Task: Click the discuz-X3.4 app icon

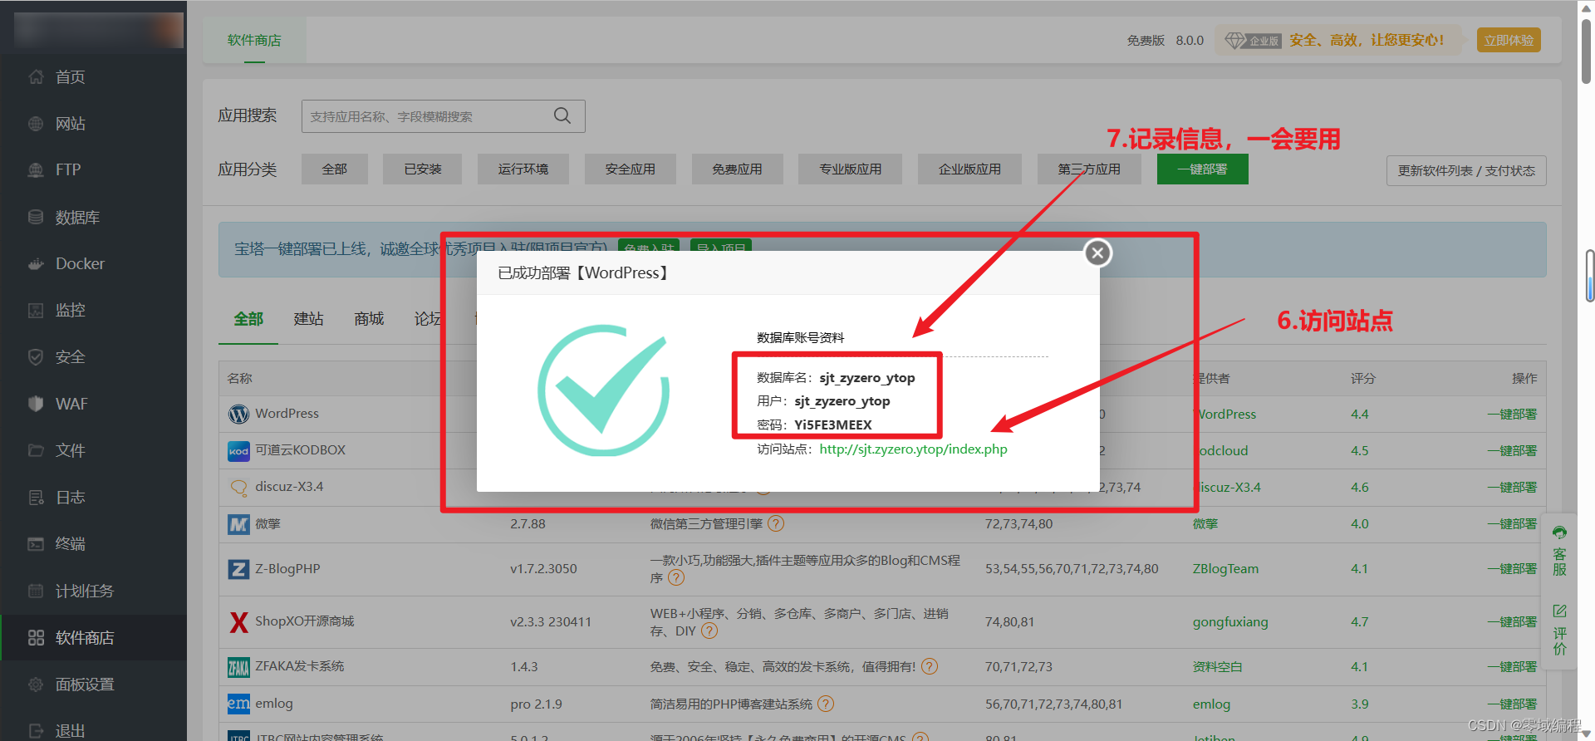Action: click(238, 488)
